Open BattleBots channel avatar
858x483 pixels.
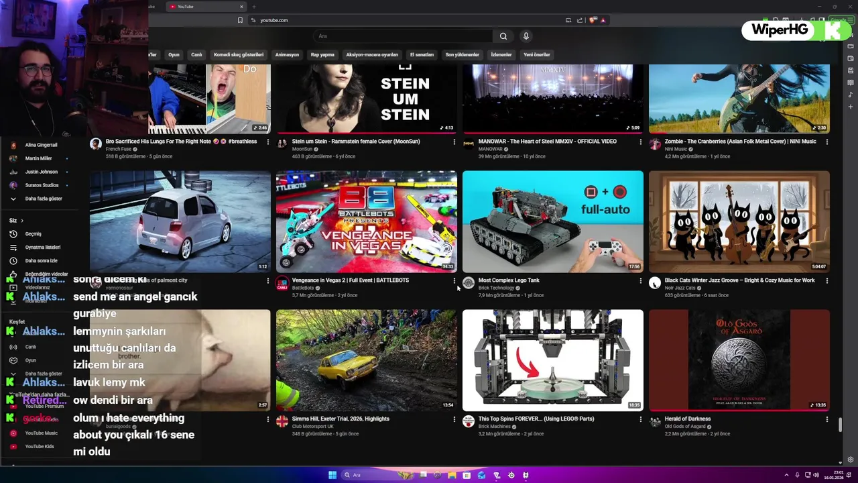[282, 283]
